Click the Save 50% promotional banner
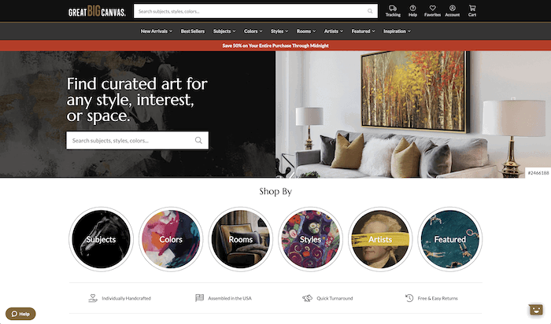 click(275, 46)
